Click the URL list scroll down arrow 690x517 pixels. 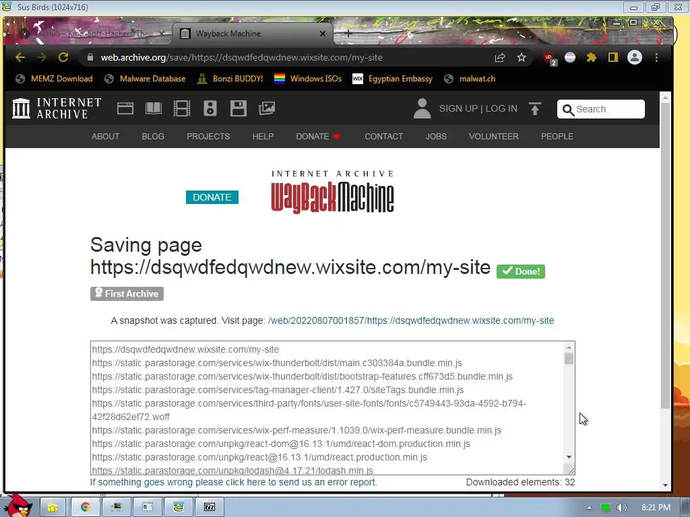tap(569, 457)
